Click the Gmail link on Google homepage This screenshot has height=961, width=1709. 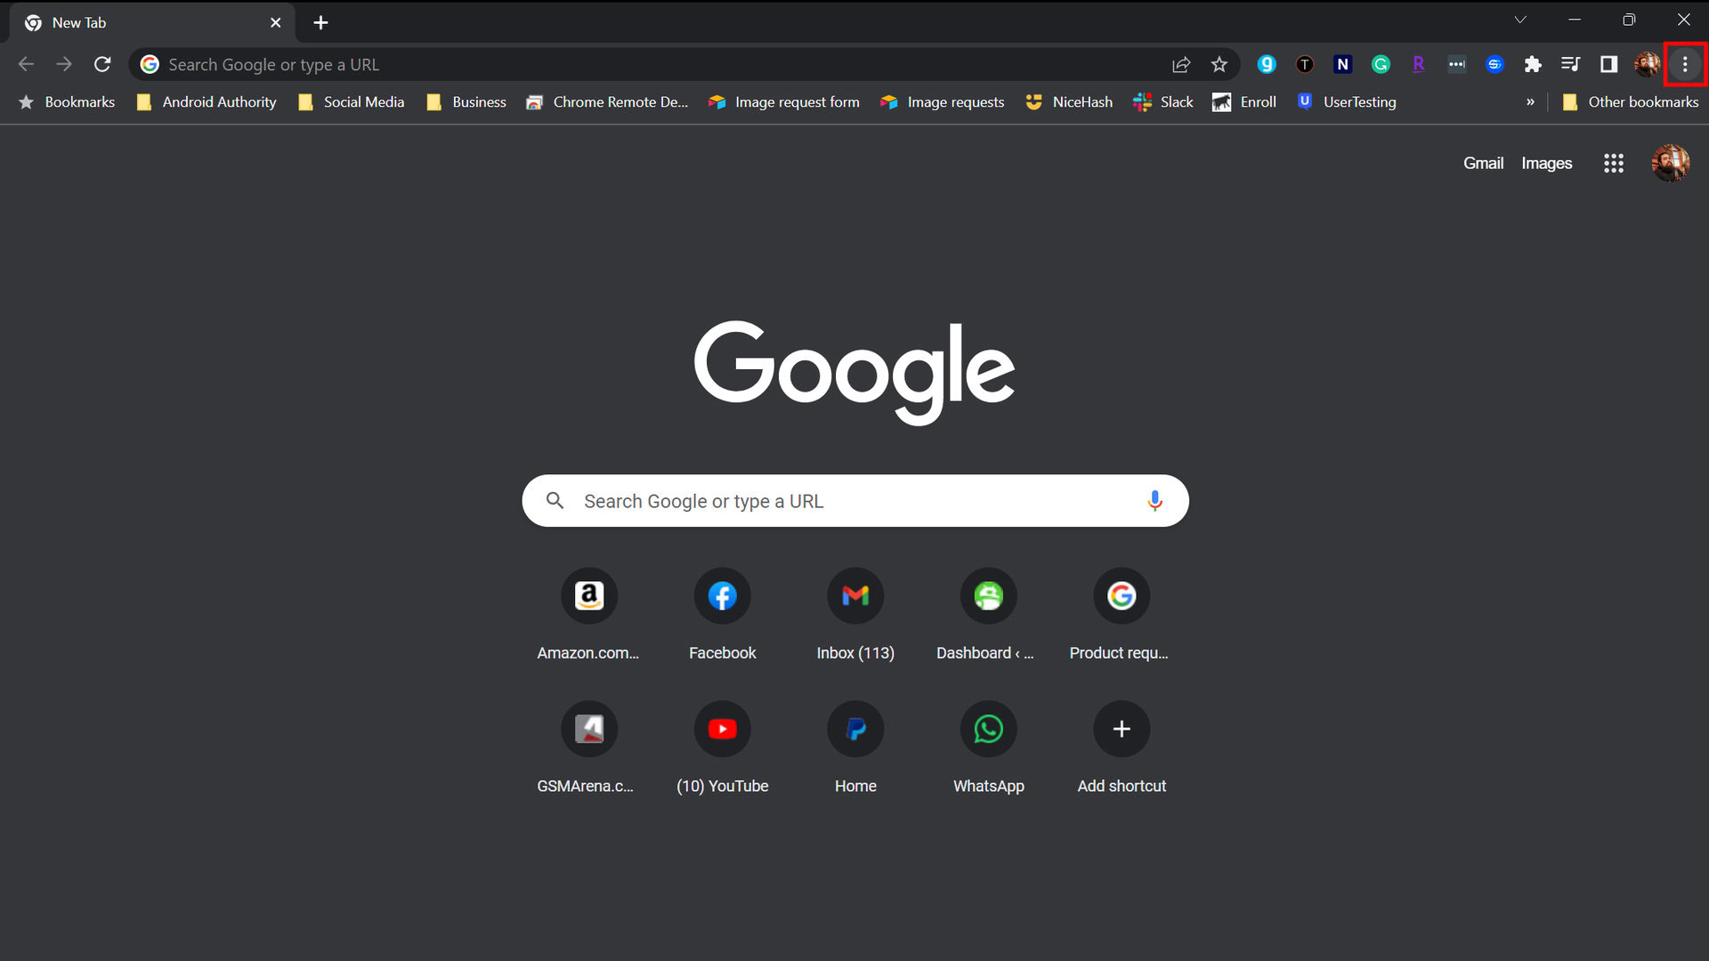pyautogui.click(x=1482, y=163)
